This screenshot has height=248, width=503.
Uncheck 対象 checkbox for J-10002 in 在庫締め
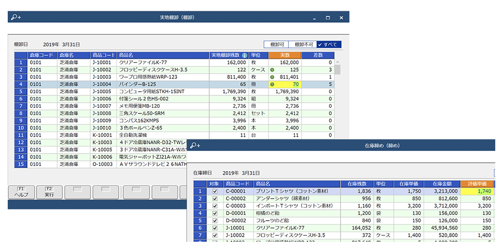pyautogui.click(x=215, y=236)
